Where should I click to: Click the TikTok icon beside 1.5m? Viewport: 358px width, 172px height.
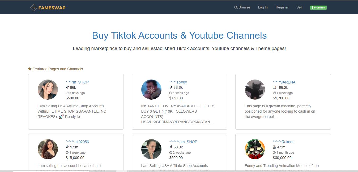(x=67, y=147)
